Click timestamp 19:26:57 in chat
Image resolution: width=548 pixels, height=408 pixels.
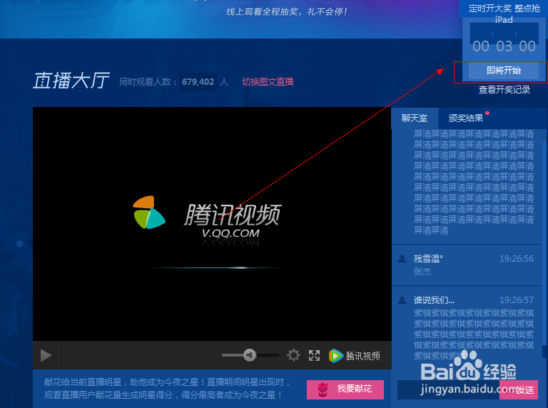point(517,300)
